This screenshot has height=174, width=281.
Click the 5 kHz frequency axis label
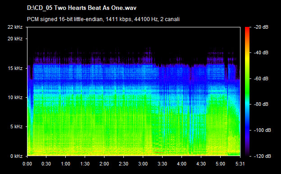[x=16, y=127]
